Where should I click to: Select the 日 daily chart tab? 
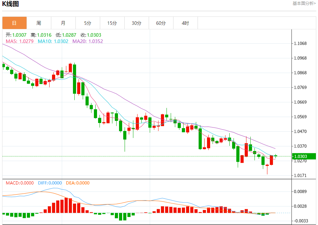[14, 23]
